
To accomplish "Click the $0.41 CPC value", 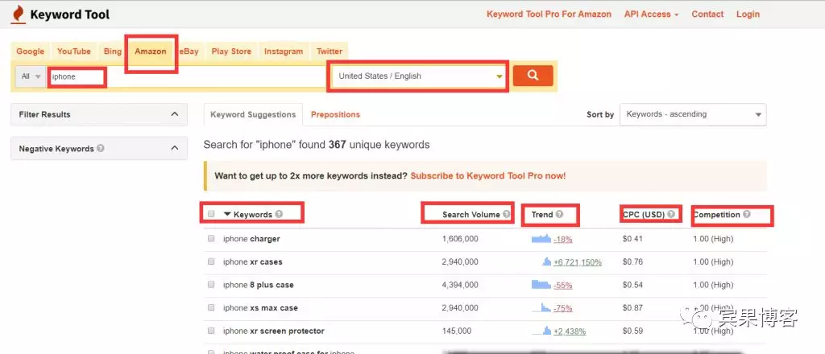I will 632,238.
